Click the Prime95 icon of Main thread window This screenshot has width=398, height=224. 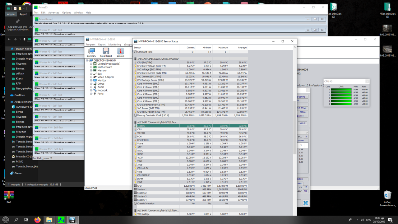pos(37,19)
